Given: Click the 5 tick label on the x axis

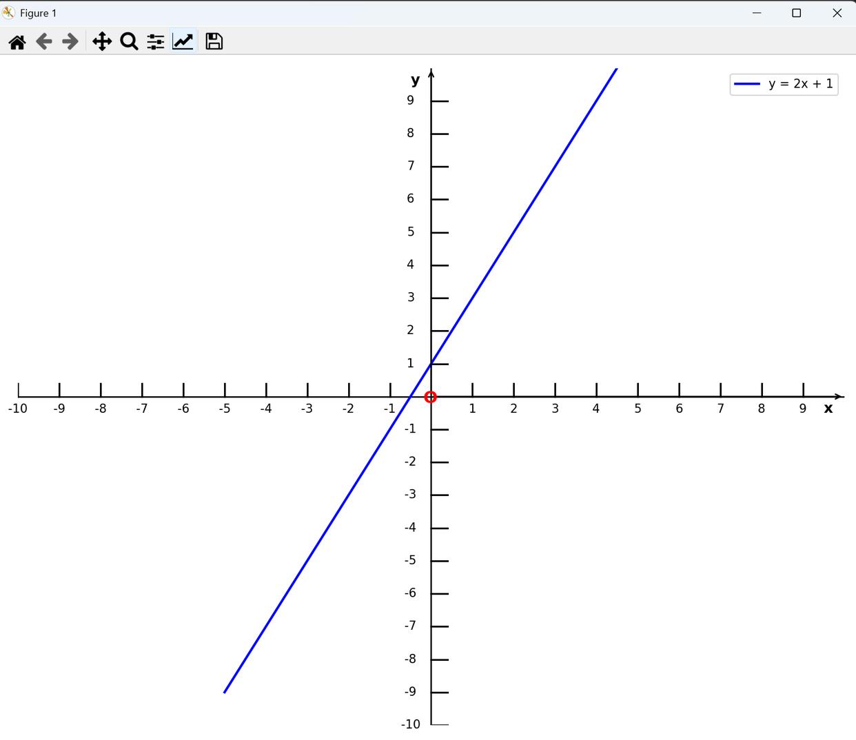Looking at the screenshot, I should coord(638,409).
